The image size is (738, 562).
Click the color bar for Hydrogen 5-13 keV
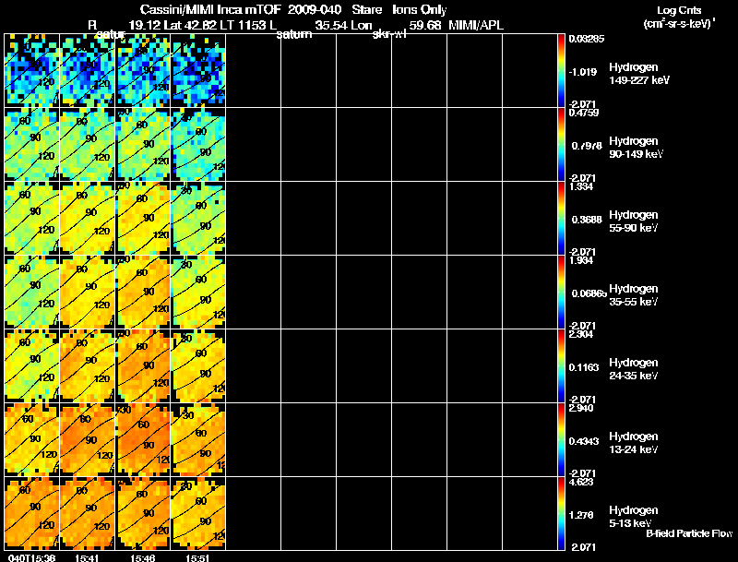click(x=561, y=513)
